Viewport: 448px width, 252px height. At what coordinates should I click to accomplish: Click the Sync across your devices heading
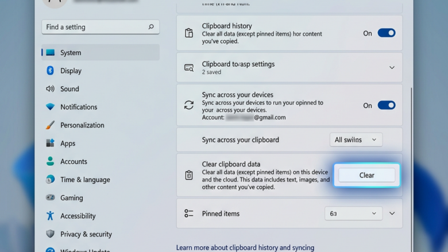tap(237, 95)
